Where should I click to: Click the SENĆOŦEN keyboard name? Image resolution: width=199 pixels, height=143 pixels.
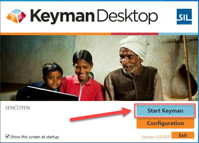pyautogui.click(x=17, y=108)
